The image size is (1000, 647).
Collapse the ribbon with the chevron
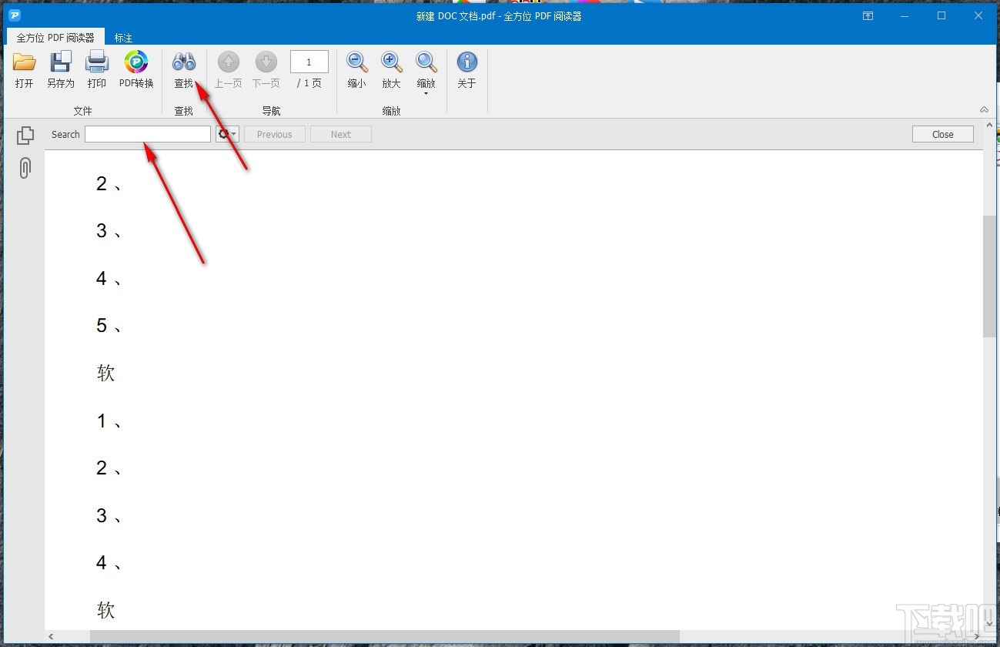click(x=984, y=110)
